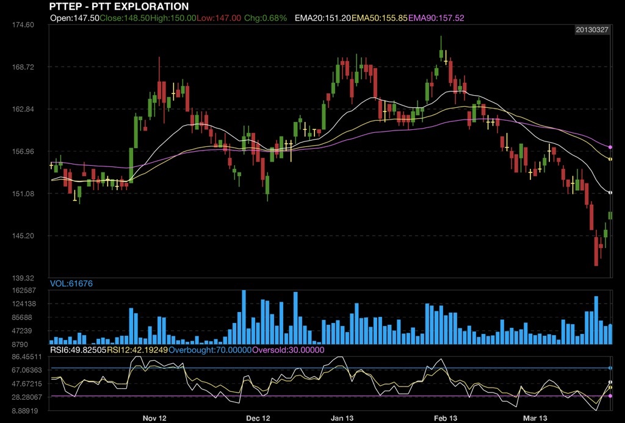Click the latest green candlestick at chart's right edge

[x=610, y=216]
